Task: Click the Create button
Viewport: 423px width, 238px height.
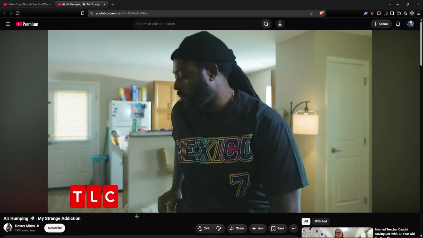Action: coord(381,24)
